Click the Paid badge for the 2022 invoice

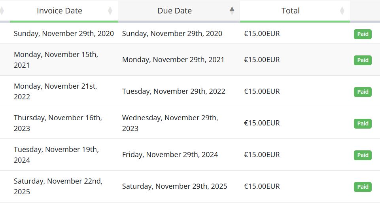(363, 92)
